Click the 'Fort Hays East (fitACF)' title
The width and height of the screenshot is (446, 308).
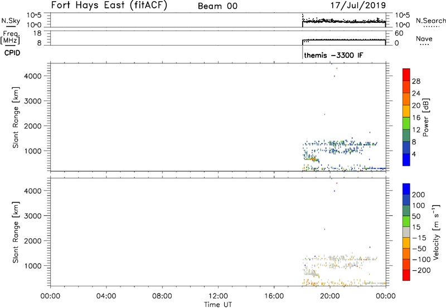tap(109, 5)
